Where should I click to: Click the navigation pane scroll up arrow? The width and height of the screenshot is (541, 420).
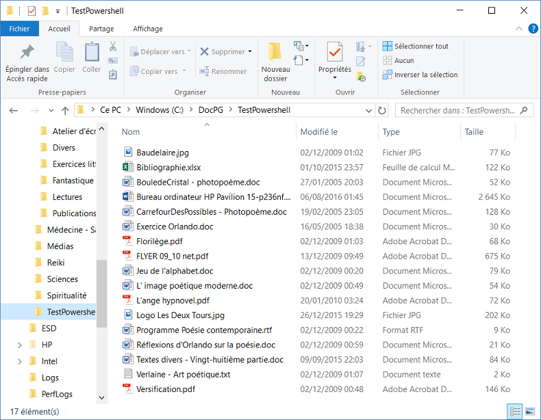101,129
